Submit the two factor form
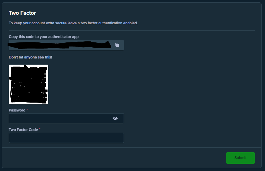265x171 pixels. (x=240, y=158)
